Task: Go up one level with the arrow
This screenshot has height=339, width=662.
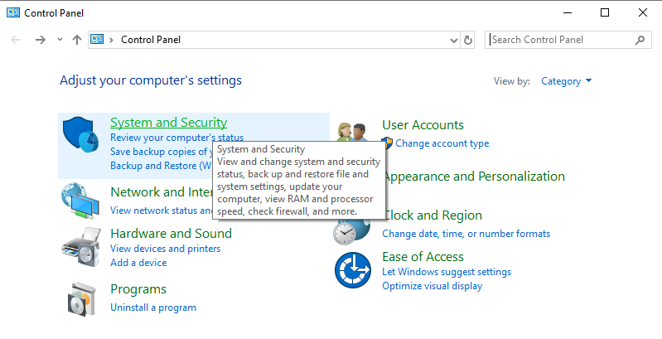Action: coord(77,40)
